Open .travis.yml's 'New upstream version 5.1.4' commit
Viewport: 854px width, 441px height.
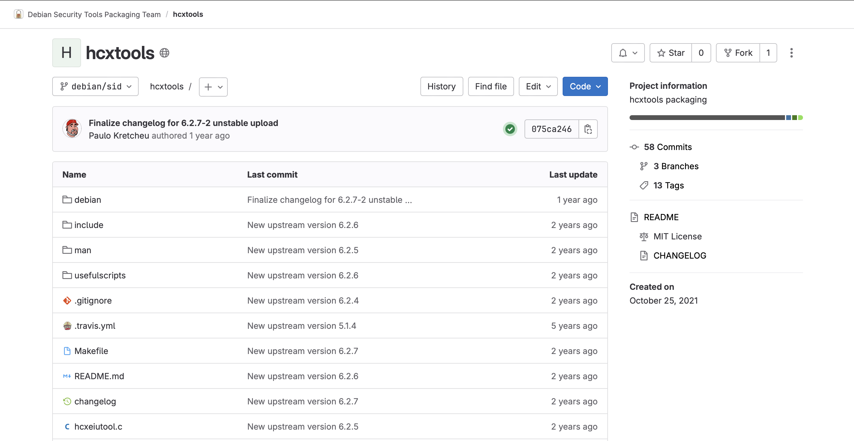[302, 326]
